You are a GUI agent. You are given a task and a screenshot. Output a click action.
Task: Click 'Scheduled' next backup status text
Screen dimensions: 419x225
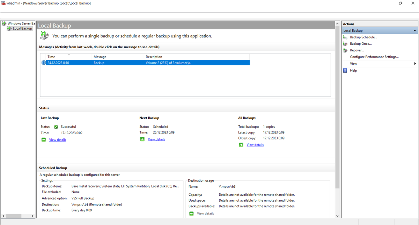(x=161, y=127)
